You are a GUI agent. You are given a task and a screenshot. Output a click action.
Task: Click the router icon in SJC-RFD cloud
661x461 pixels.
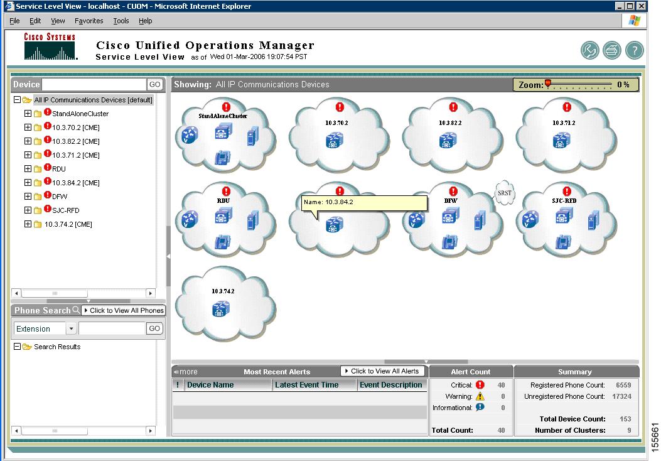530,219
